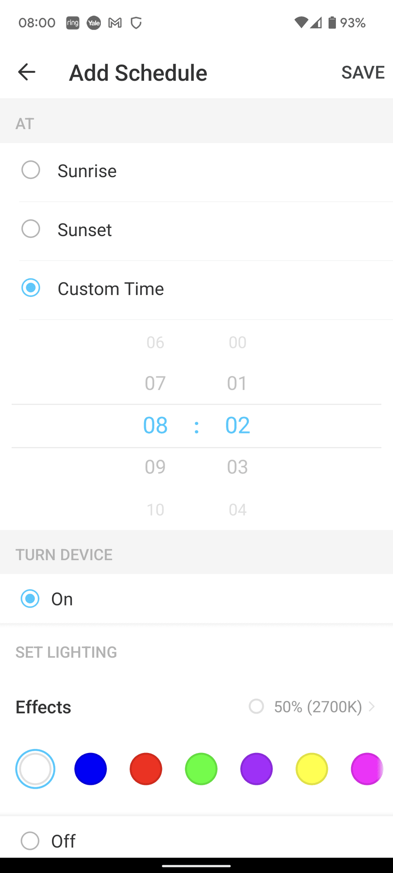Select the Sunrise radio option
The image size is (393, 873).
[31, 170]
